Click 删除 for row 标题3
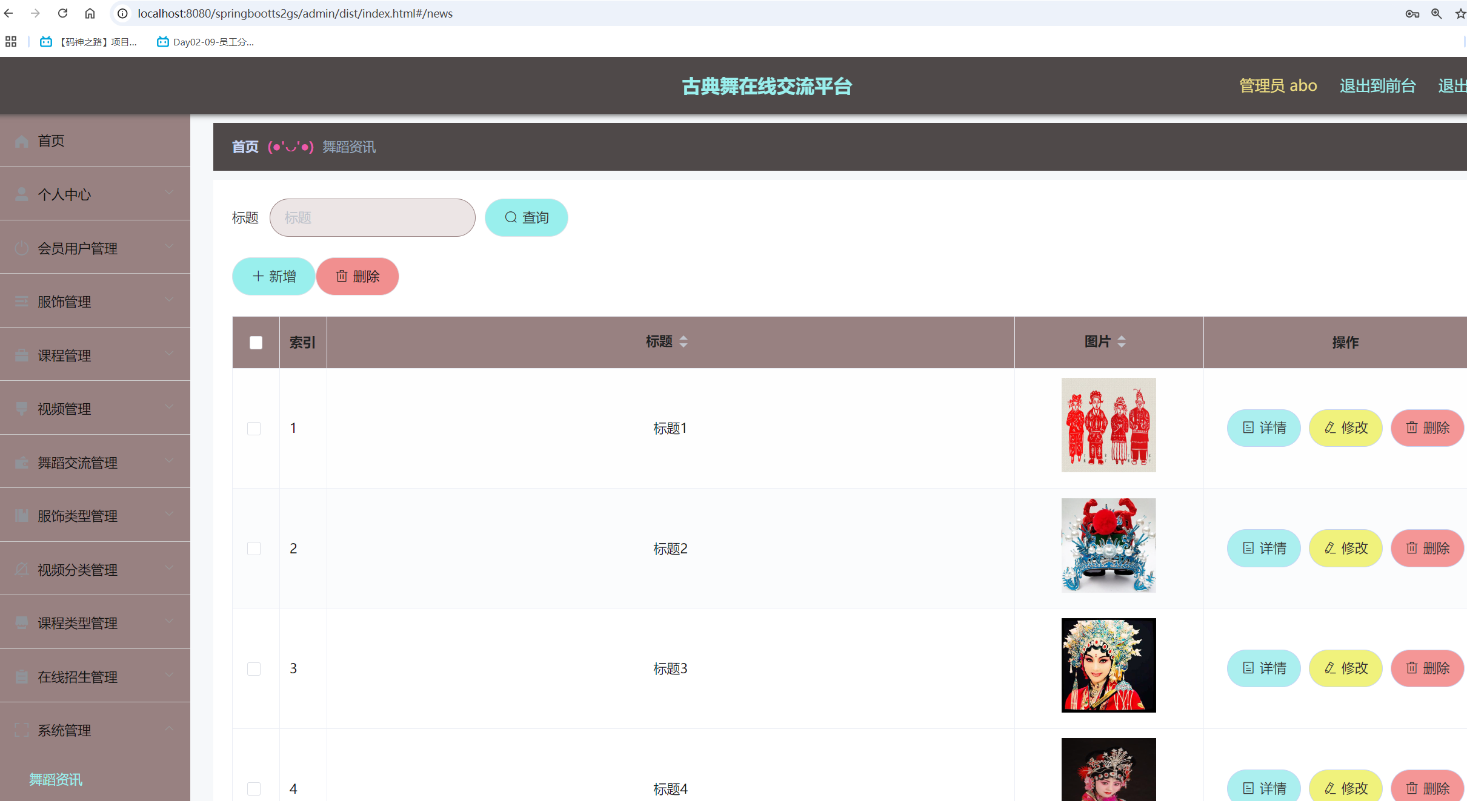 click(1428, 668)
